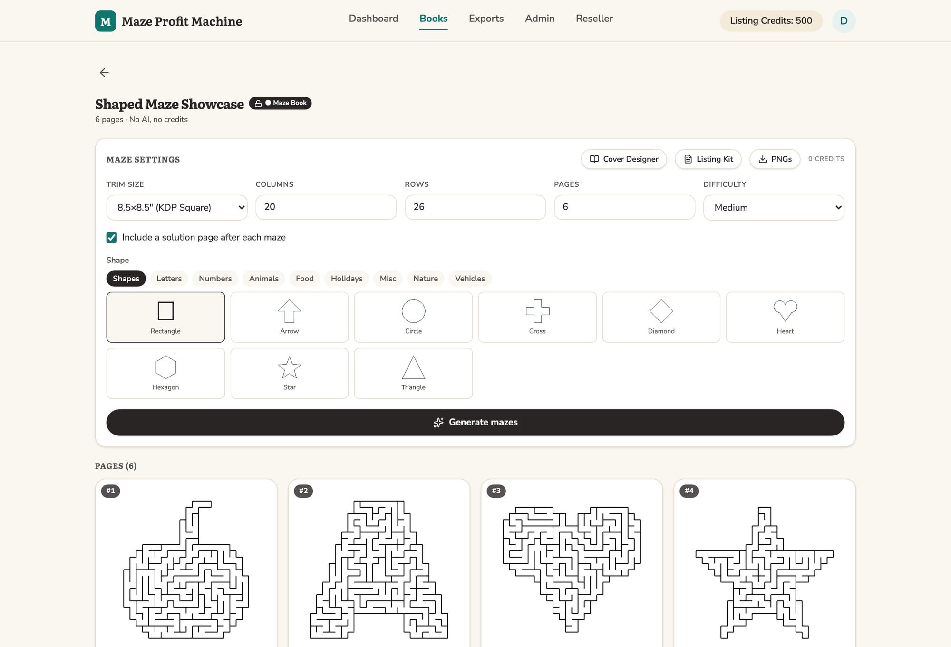The image size is (951, 647).
Task: Click the Pages input field
Action: tap(624, 207)
